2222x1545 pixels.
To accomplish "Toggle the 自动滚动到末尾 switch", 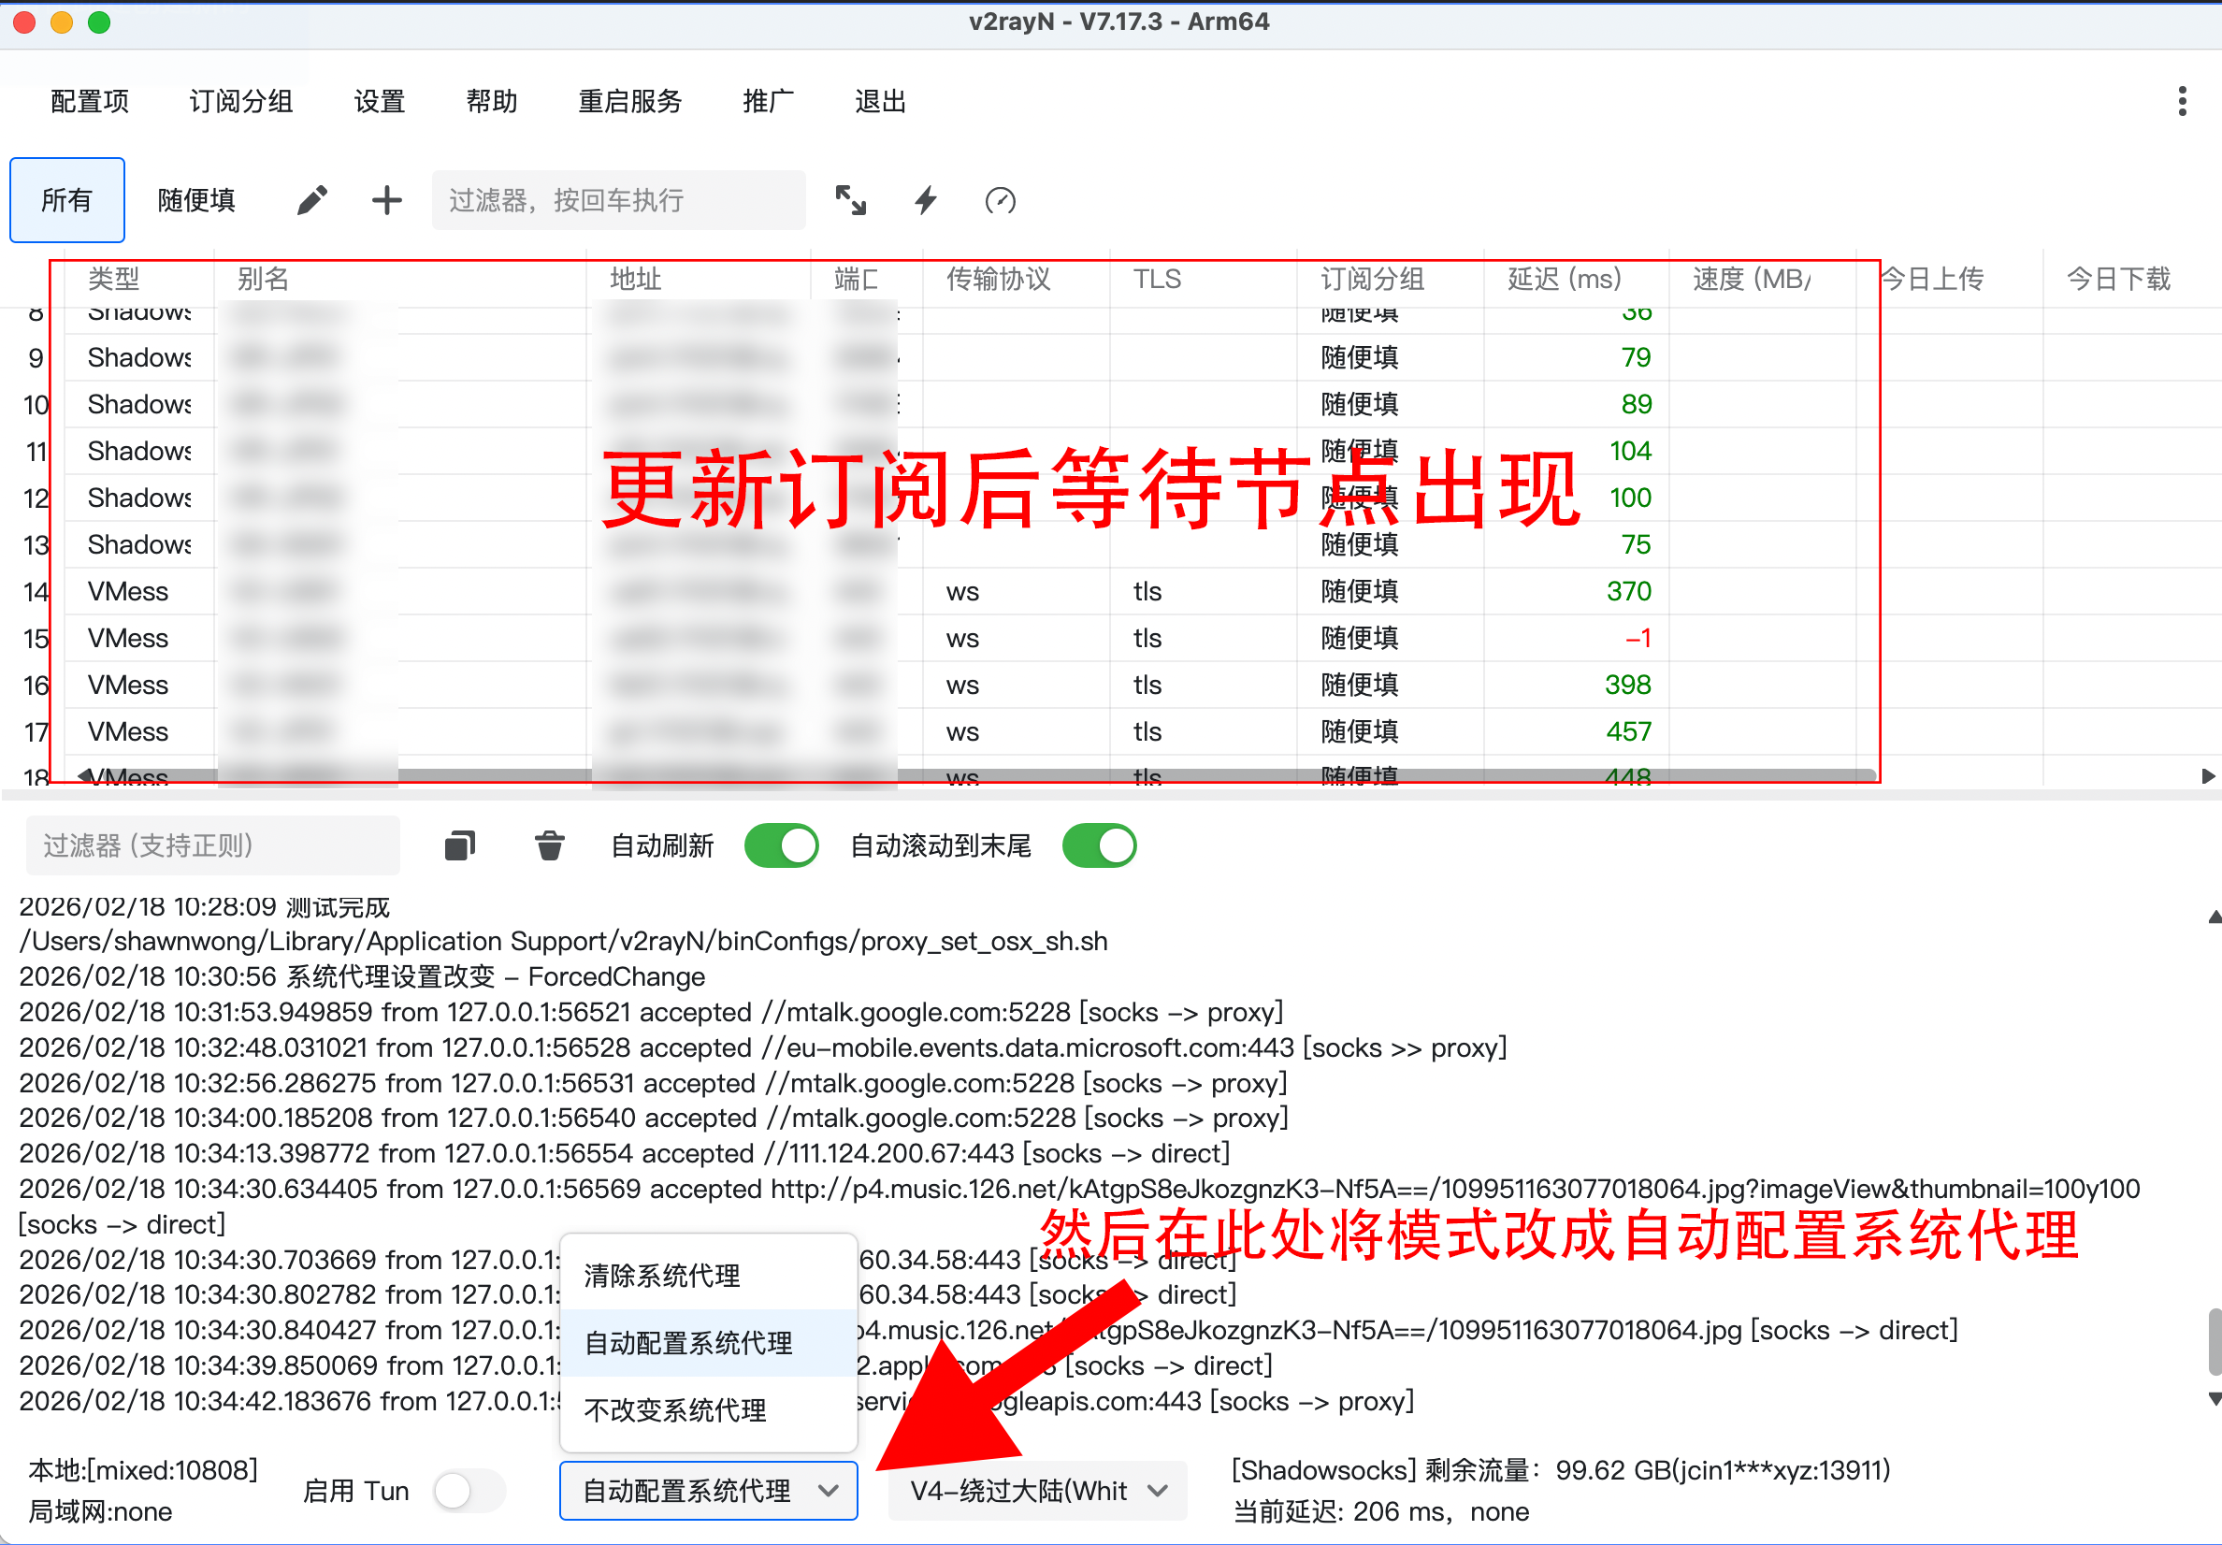I will pyautogui.click(x=1099, y=845).
